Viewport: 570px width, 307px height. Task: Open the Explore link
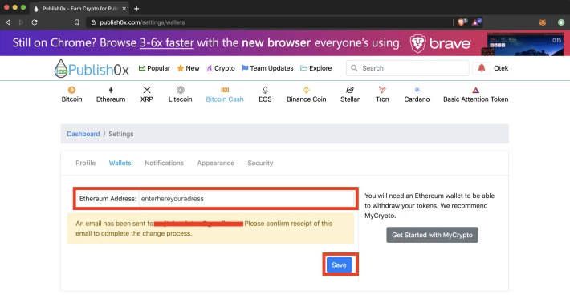[x=316, y=68]
